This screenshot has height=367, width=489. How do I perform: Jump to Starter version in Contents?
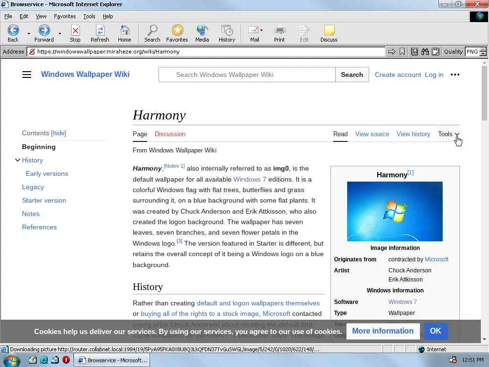44,200
